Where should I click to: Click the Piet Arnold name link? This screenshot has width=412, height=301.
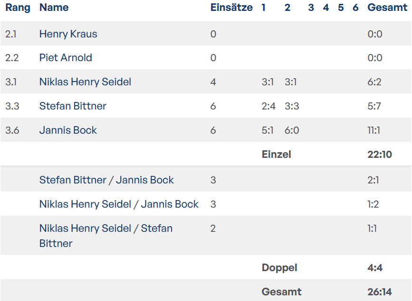(x=66, y=58)
